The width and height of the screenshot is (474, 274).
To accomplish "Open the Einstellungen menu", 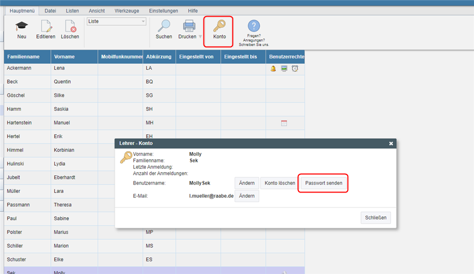I will [163, 11].
